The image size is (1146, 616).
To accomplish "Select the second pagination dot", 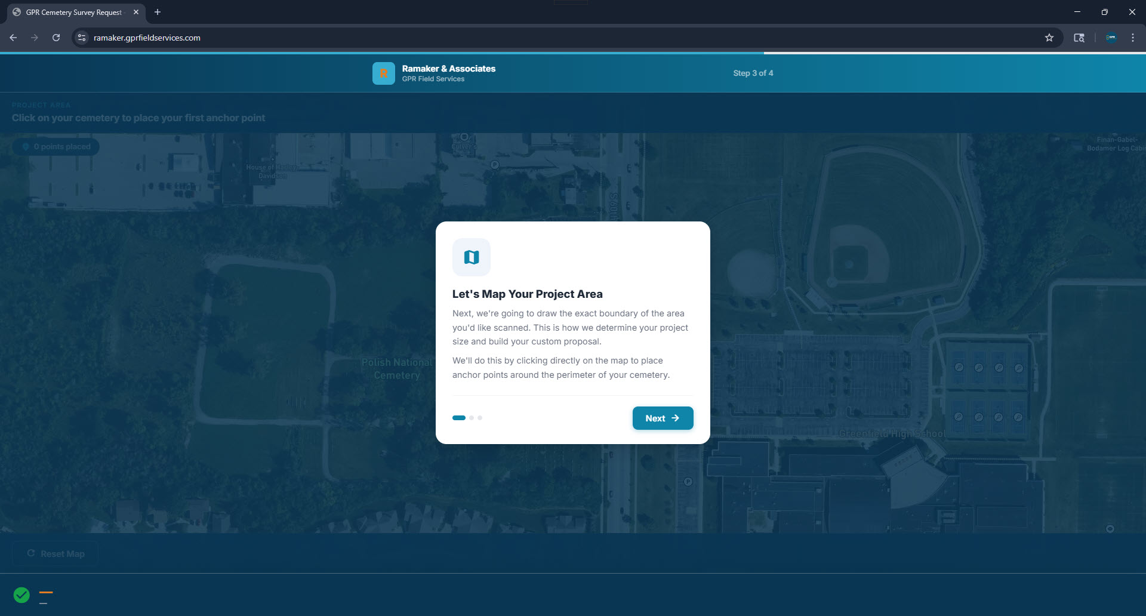I will [x=472, y=418].
